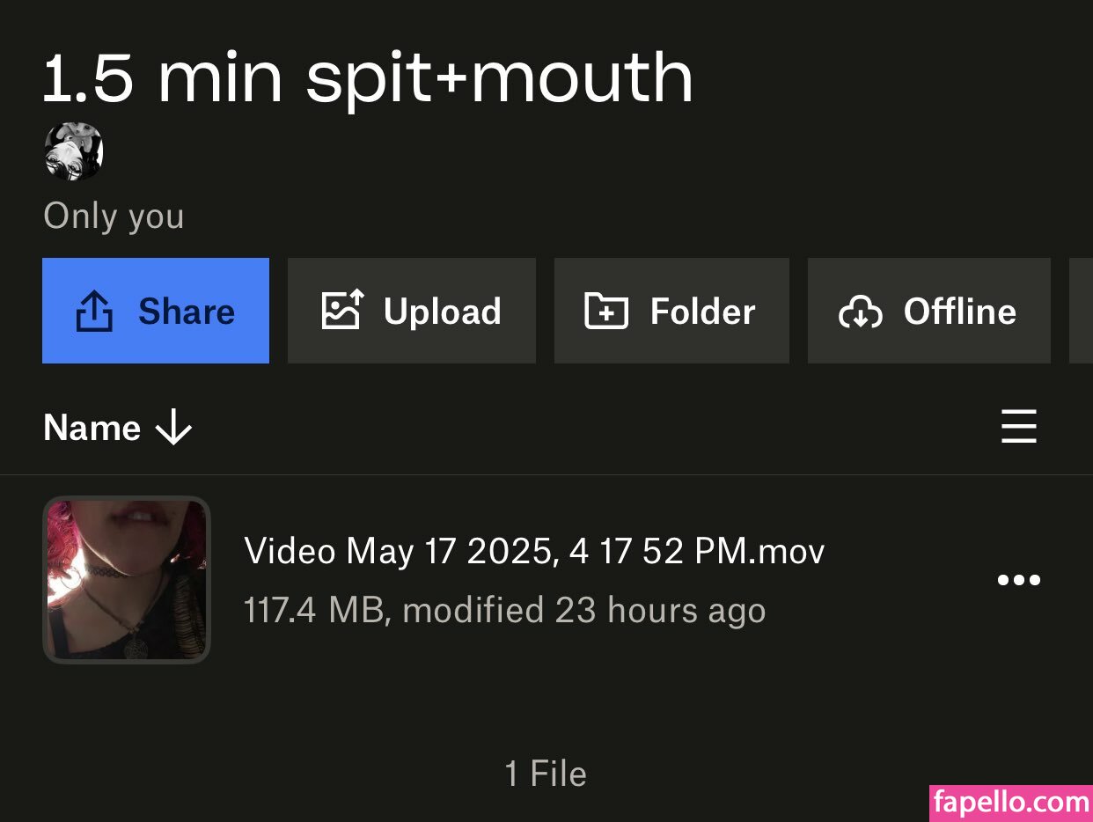This screenshot has height=822, width=1093.
Task: Click the 1 File count label
Action: [x=546, y=774]
